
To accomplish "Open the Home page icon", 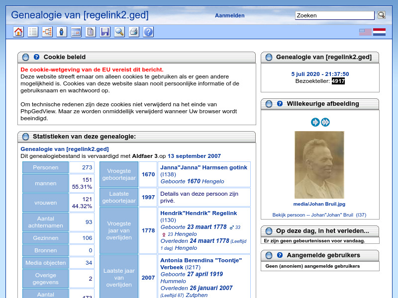I will (x=19, y=32).
